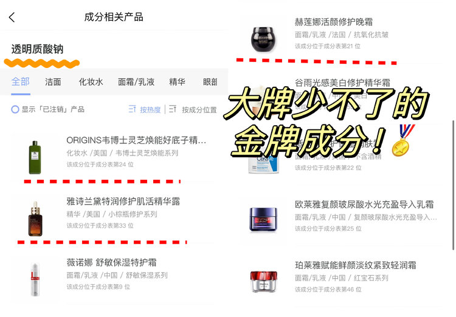Open the L'Oréal blue jar thumbnail
456x317 pixels.
tap(263, 220)
